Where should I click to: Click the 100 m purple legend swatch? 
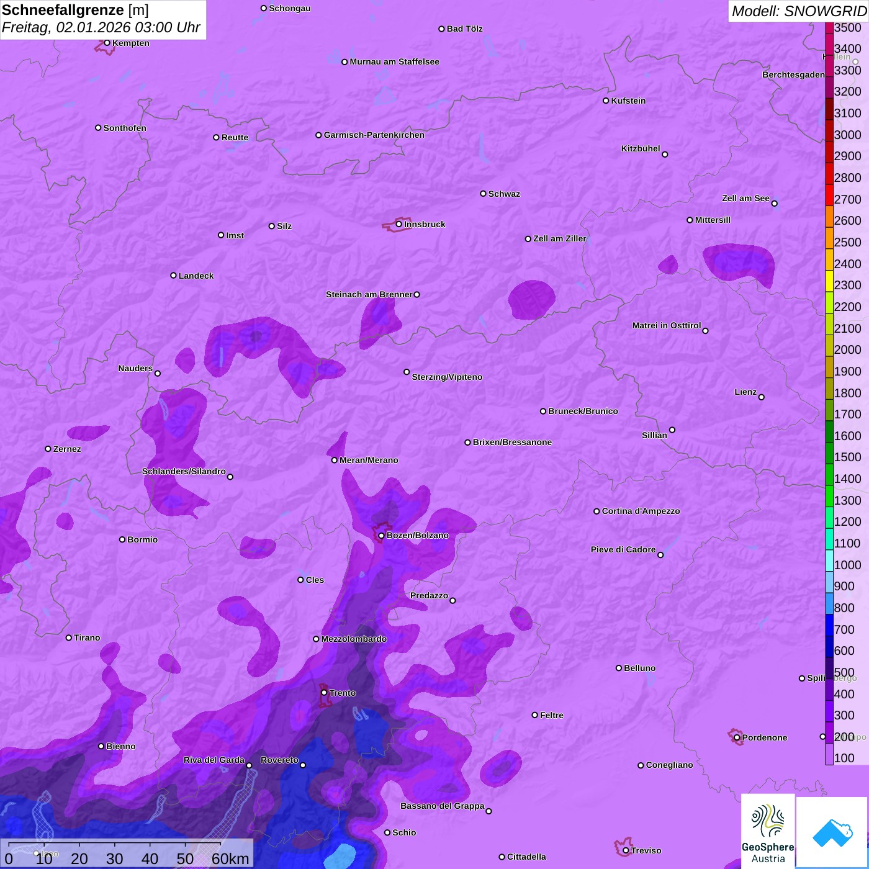(x=829, y=754)
